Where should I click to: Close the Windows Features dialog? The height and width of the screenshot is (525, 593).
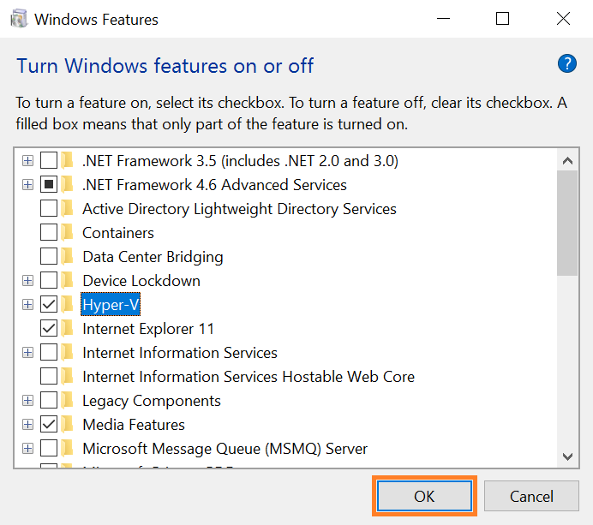pos(564,19)
